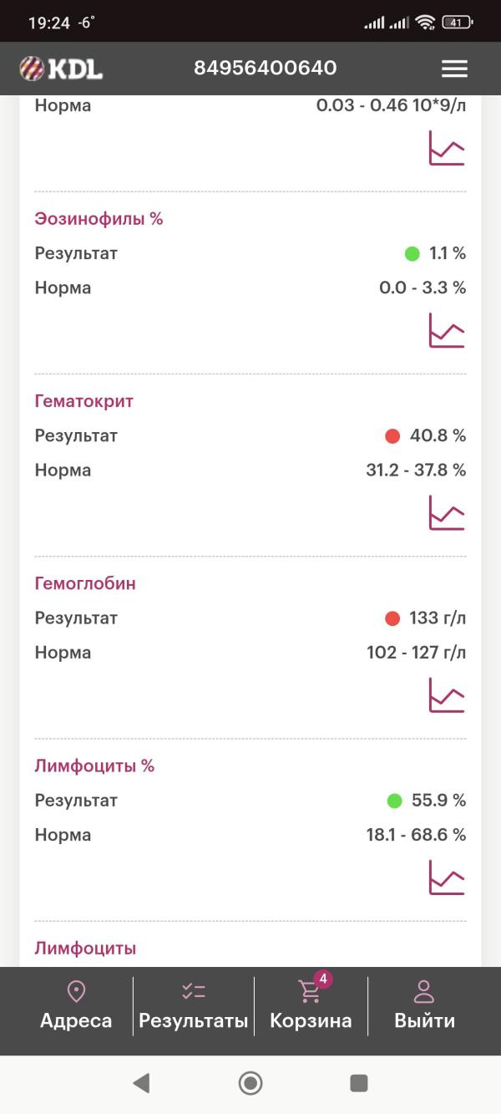Open the hamburger menu
This screenshot has width=501, height=1114.
[454, 69]
